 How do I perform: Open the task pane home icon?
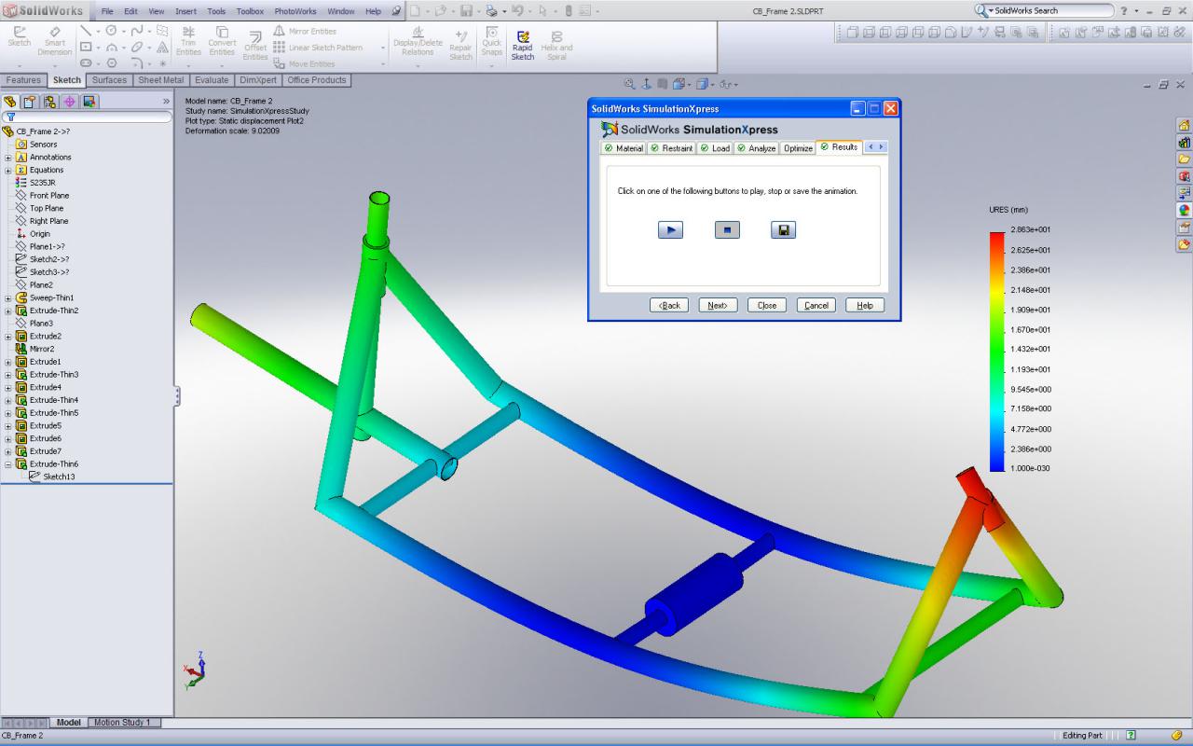1184,125
